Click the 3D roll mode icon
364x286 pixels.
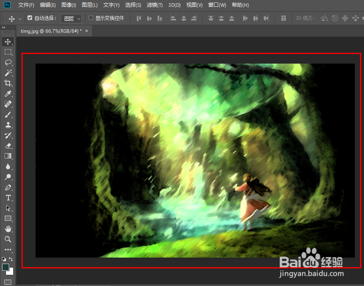tap(335, 18)
